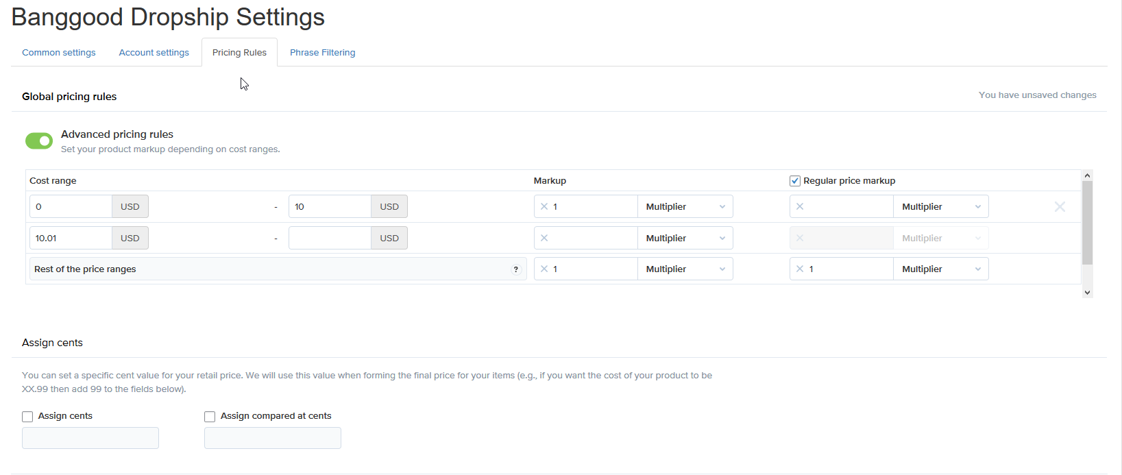Click the 'Assign cents' section heading
Image resolution: width=1122 pixels, height=475 pixels.
(x=52, y=343)
